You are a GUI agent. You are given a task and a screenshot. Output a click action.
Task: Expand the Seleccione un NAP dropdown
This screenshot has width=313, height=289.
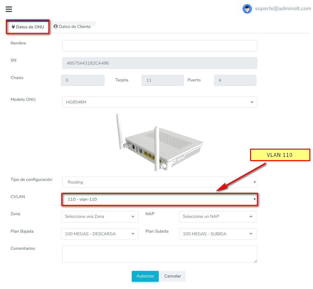coord(217,217)
